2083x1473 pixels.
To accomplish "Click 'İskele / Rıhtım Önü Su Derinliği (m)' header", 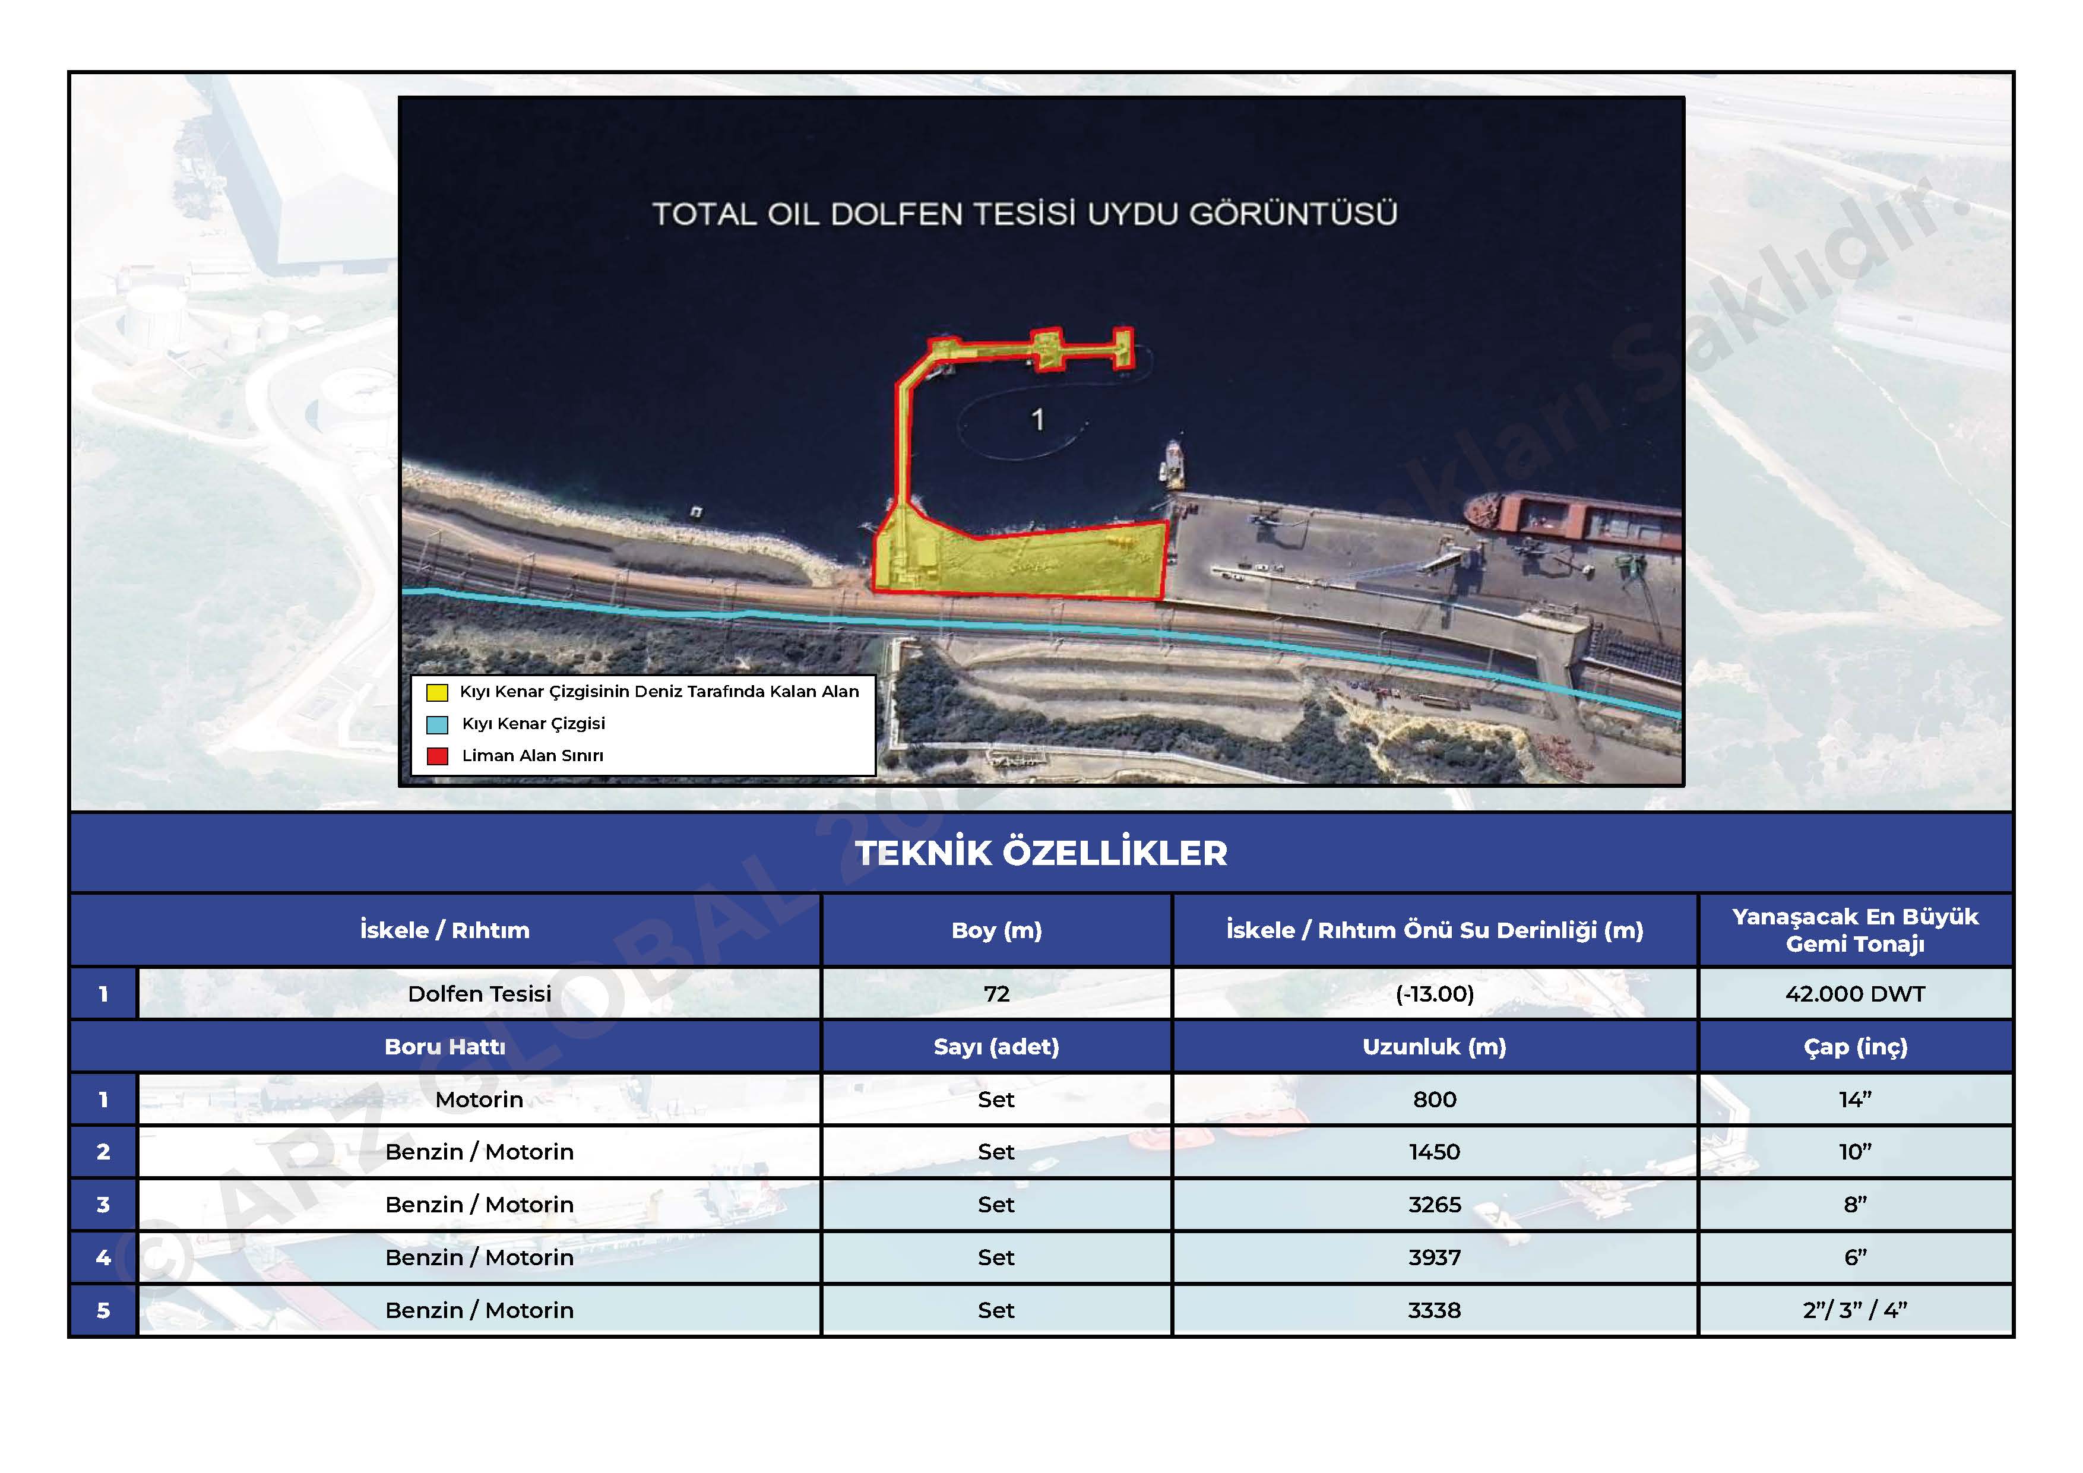I will tap(1435, 930).
